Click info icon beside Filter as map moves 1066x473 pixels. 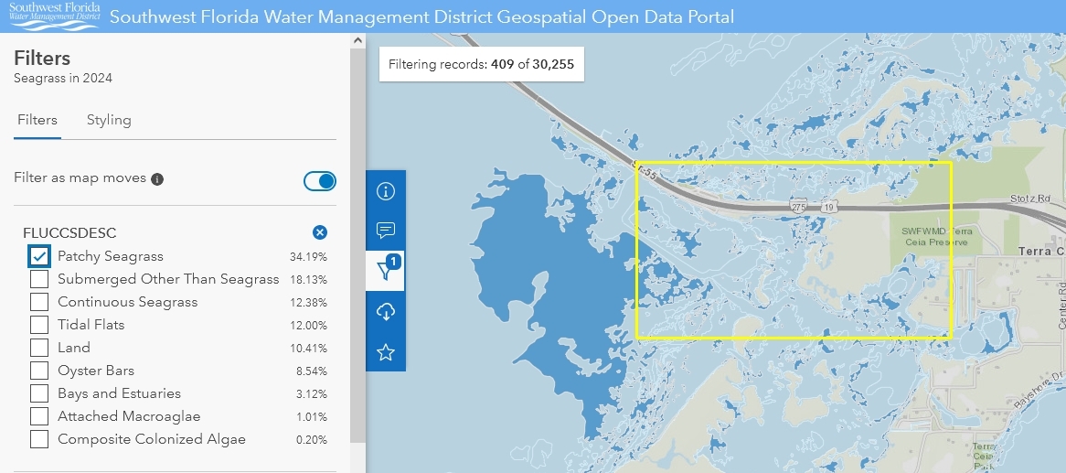pos(157,179)
